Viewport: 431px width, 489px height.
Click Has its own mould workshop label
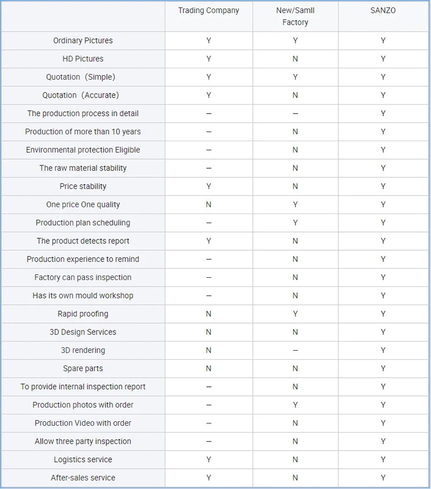(83, 296)
